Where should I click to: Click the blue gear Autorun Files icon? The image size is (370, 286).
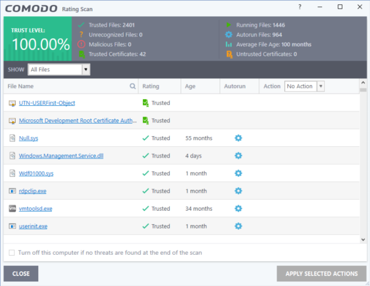228,34
